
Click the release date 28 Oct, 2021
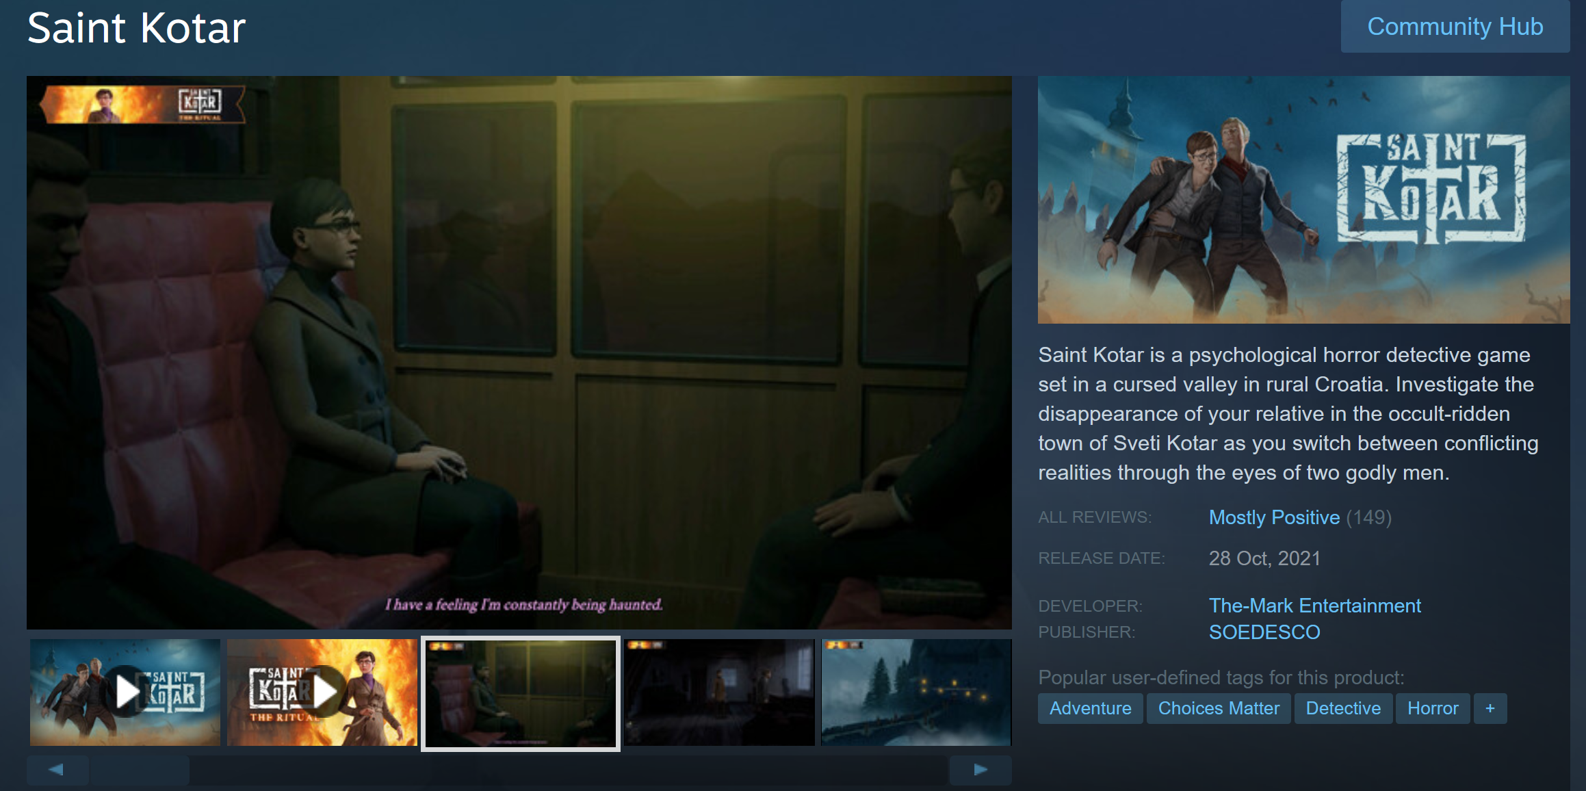(1264, 558)
